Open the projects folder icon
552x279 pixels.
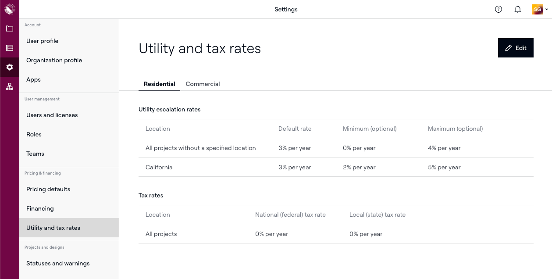(10, 29)
